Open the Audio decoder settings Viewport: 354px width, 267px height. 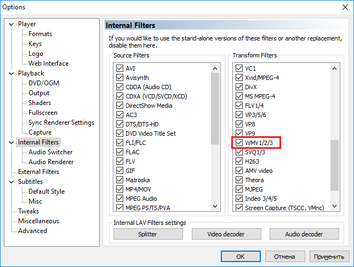[304, 234]
